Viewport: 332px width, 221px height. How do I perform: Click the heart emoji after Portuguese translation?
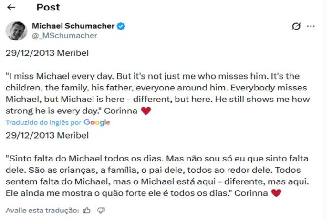tap(276, 193)
